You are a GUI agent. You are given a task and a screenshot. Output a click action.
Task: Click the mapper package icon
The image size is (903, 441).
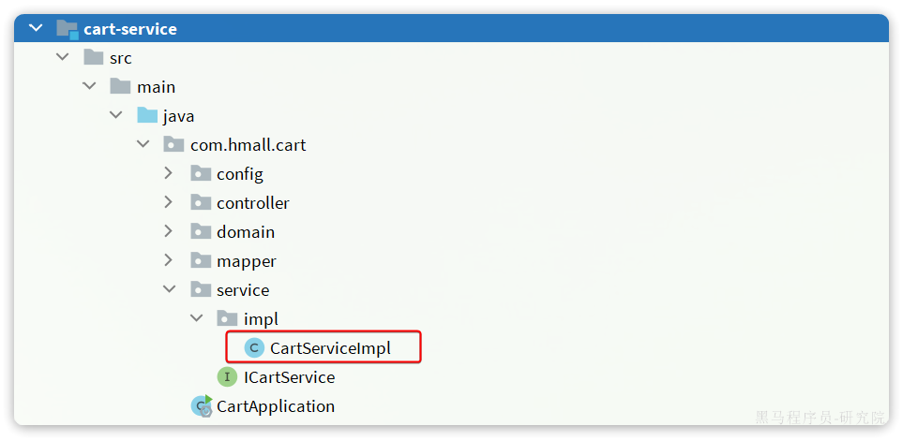(201, 260)
